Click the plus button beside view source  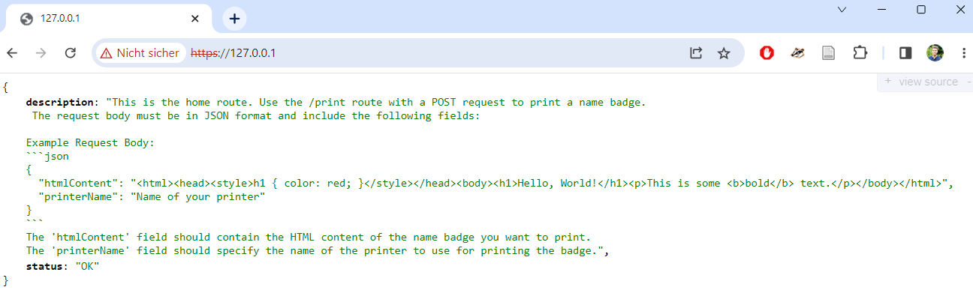[888, 81]
